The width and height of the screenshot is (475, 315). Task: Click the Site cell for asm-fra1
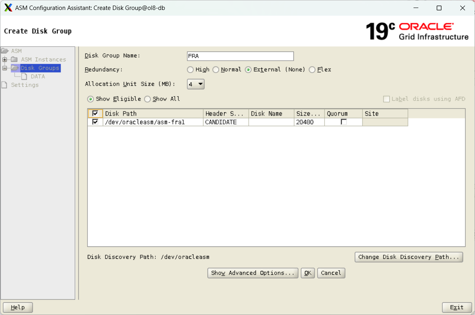coord(385,122)
